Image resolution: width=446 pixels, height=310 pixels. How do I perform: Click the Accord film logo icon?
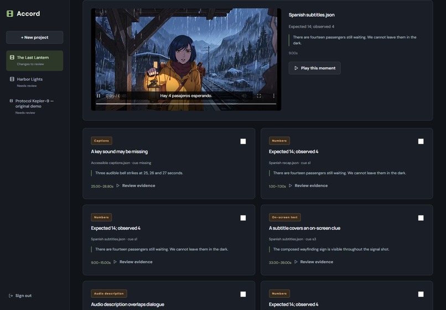click(9, 14)
